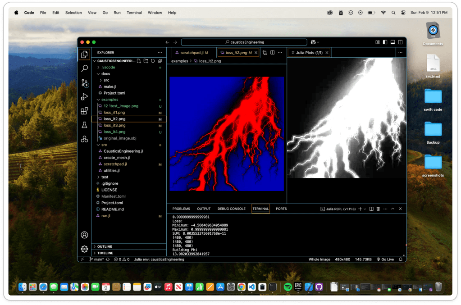
Task: Expand the .vscode folder
Action: (108, 67)
